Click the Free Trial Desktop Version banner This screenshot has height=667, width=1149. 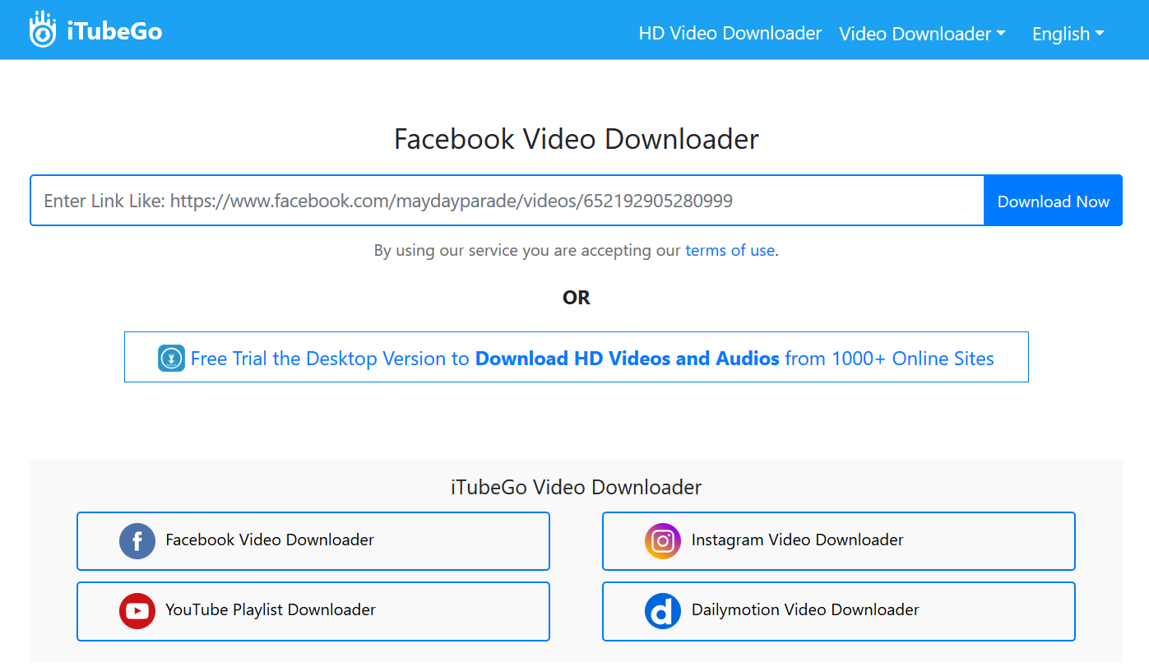(576, 357)
